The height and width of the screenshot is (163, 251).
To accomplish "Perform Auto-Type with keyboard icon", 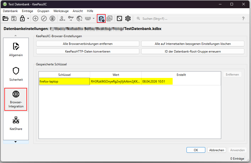I will click(x=88, y=18).
